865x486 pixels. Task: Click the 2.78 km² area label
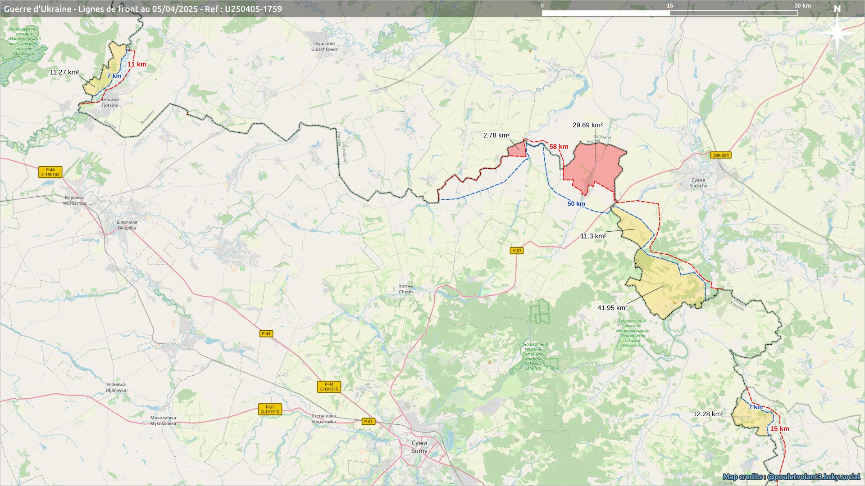click(496, 135)
